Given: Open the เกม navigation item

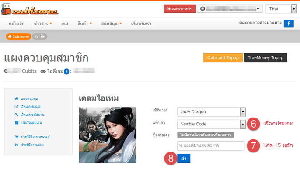Looking at the screenshot, I should click(65, 24).
